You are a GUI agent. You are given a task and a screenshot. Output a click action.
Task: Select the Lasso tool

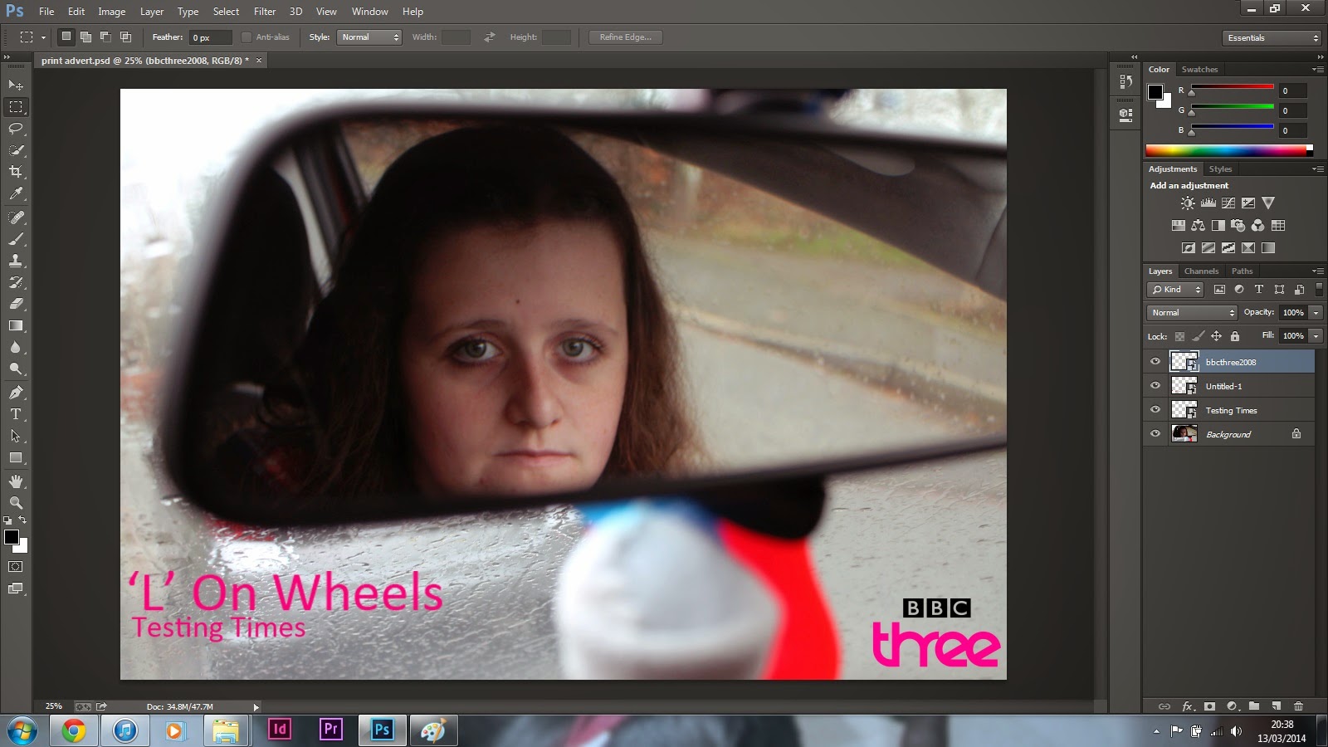[x=16, y=129]
